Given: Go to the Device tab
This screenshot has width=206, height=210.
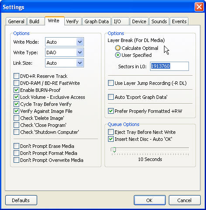Looking at the screenshot, I should pos(139,21).
